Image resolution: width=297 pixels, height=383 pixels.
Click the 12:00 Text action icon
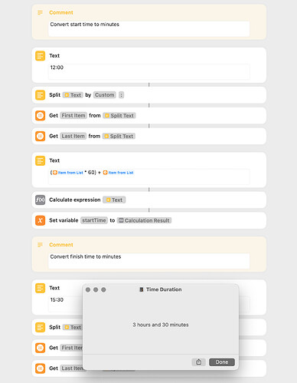(x=40, y=56)
